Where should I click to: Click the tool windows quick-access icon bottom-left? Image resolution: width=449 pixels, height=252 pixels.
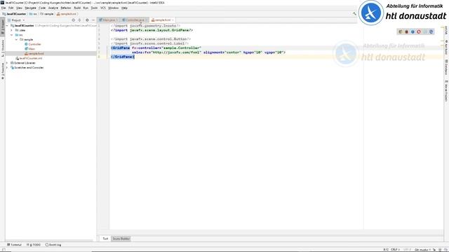[4, 250]
